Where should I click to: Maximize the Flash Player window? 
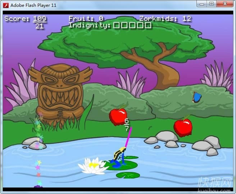pos(212,4)
